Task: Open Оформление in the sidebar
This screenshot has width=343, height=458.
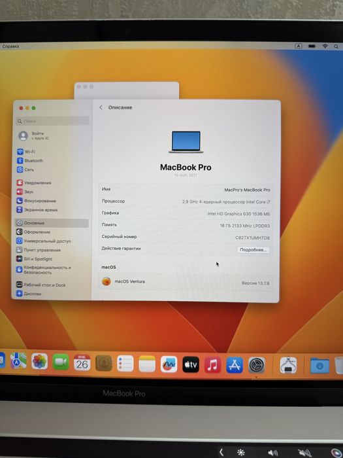Action: click(33, 232)
